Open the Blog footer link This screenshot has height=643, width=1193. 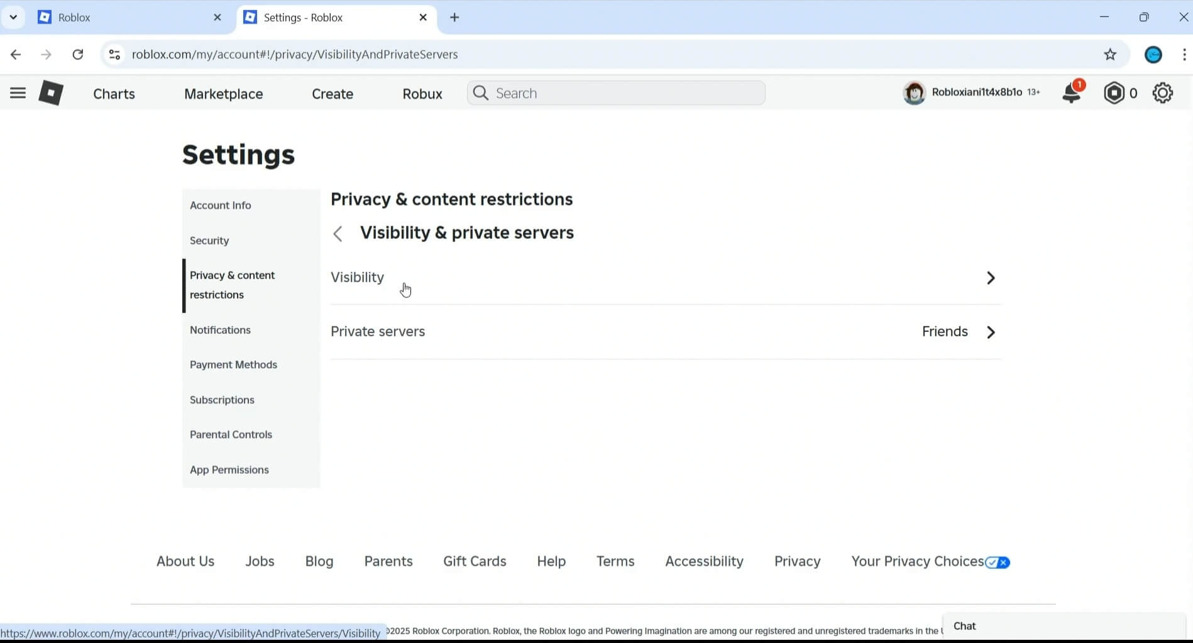(x=319, y=561)
